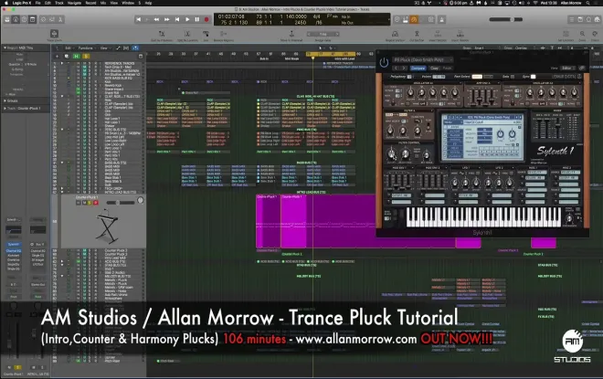
Task: Open Smart Controls button
Action: click(x=44, y=19)
